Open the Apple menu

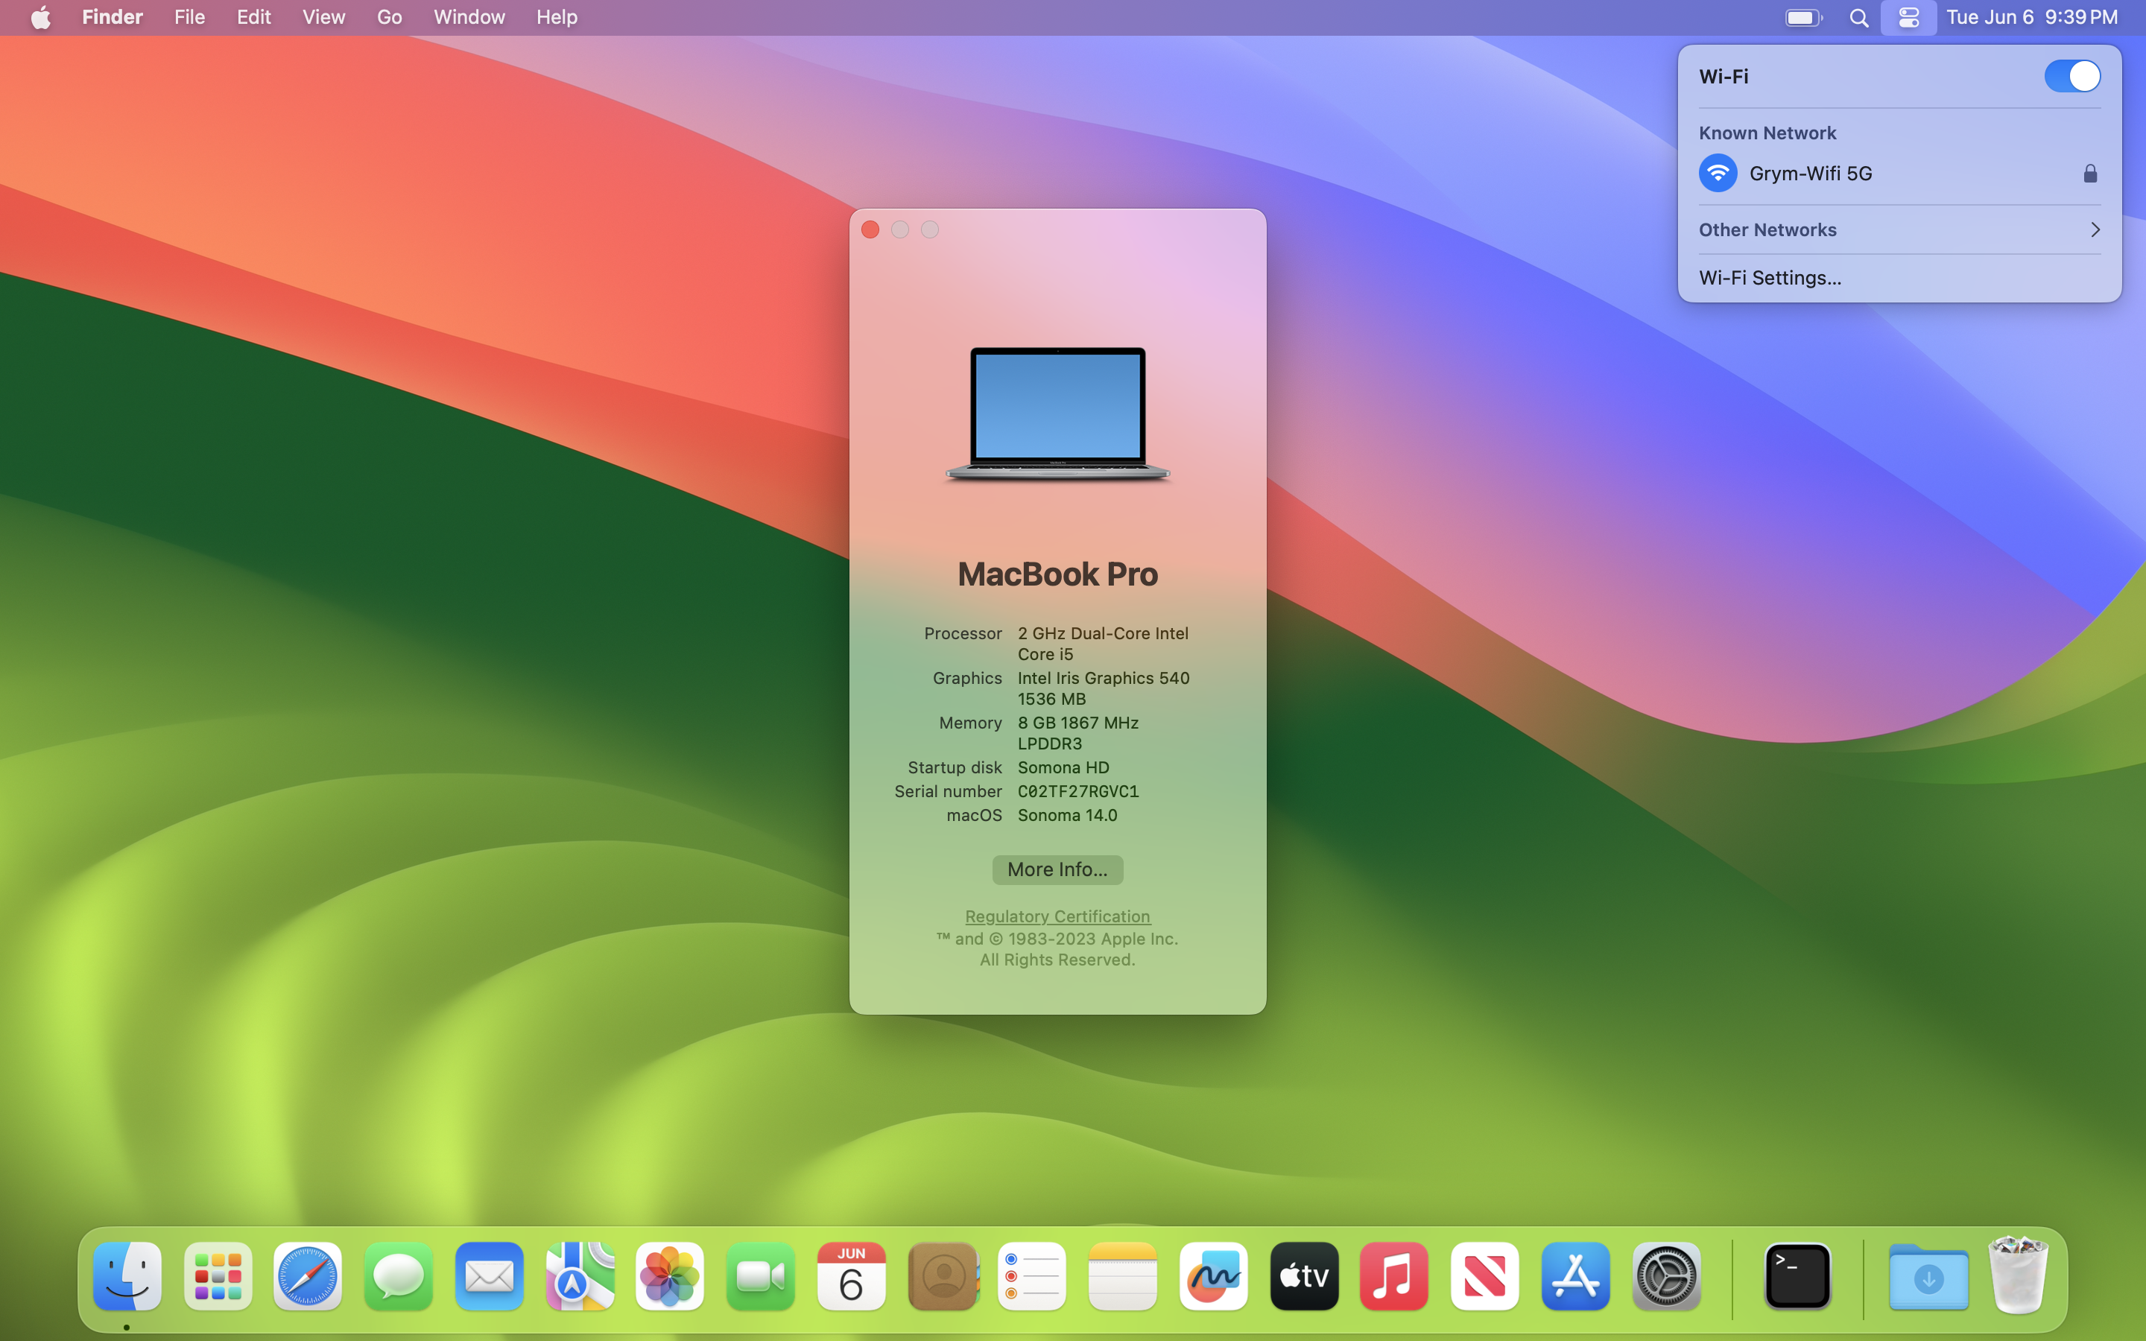pos(41,18)
